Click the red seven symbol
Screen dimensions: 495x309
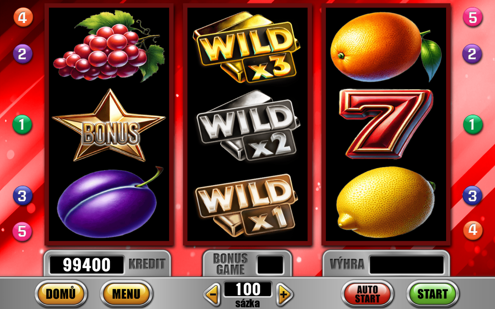(386, 123)
